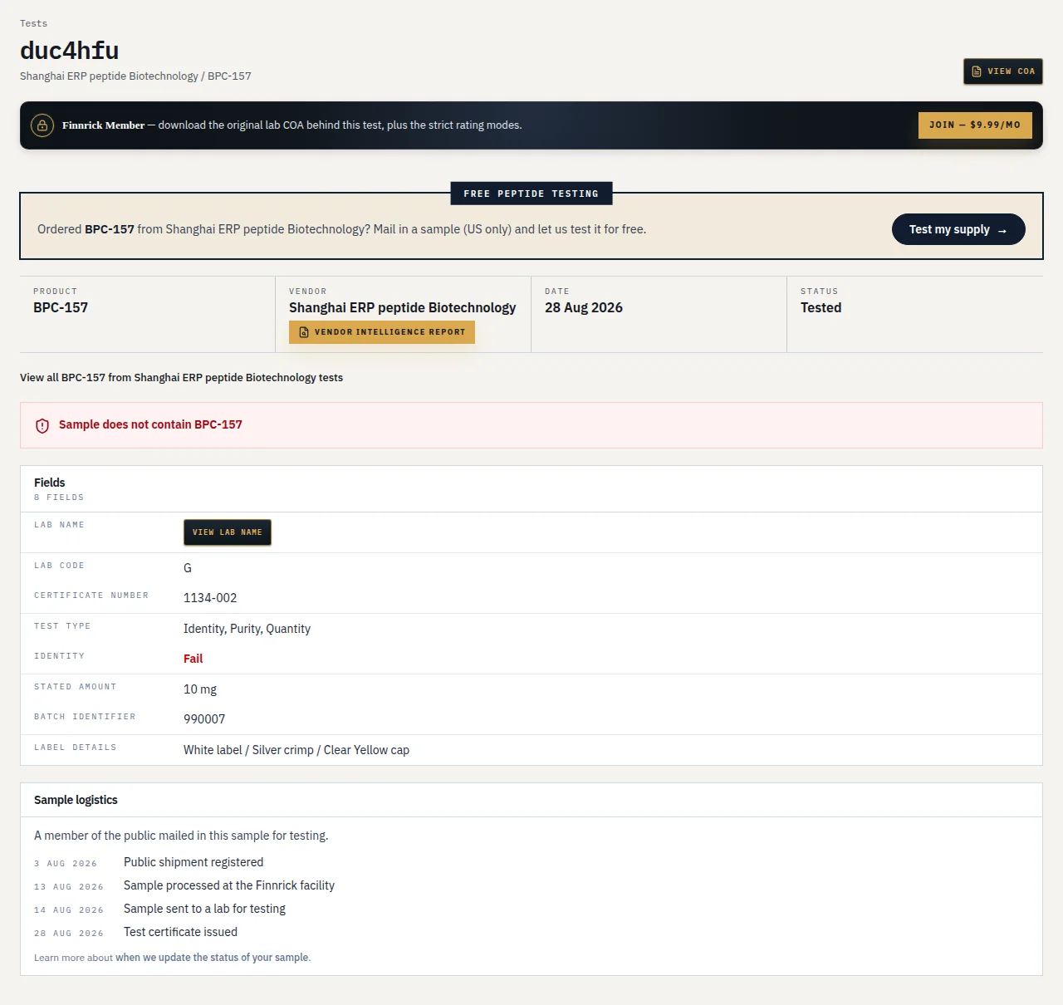The image size is (1063, 1005).
Task: Click 'Test certificate issued' timeline entry
Action: [181, 932]
